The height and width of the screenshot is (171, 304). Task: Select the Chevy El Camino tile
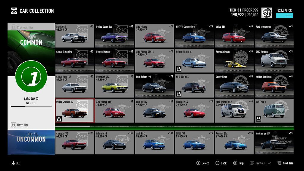(x=75, y=61)
